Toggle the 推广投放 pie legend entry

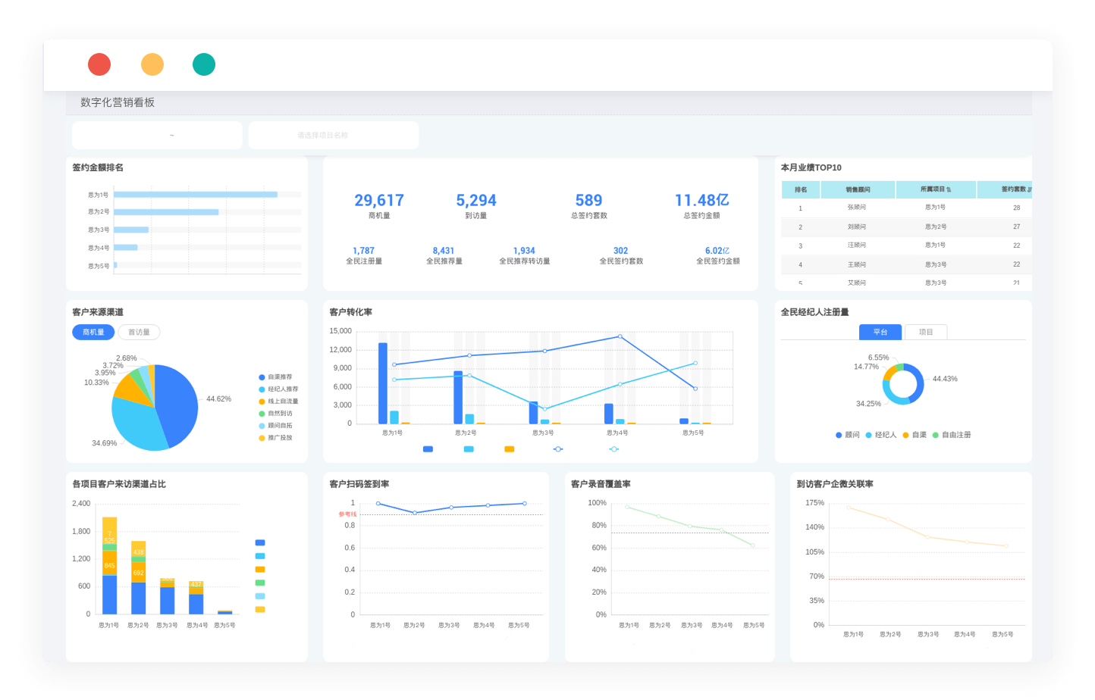tap(275, 437)
